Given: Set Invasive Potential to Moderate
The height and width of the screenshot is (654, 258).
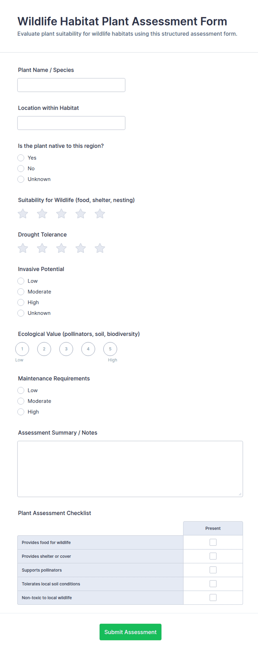Looking at the screenshot, I should [x=21, y=292].
